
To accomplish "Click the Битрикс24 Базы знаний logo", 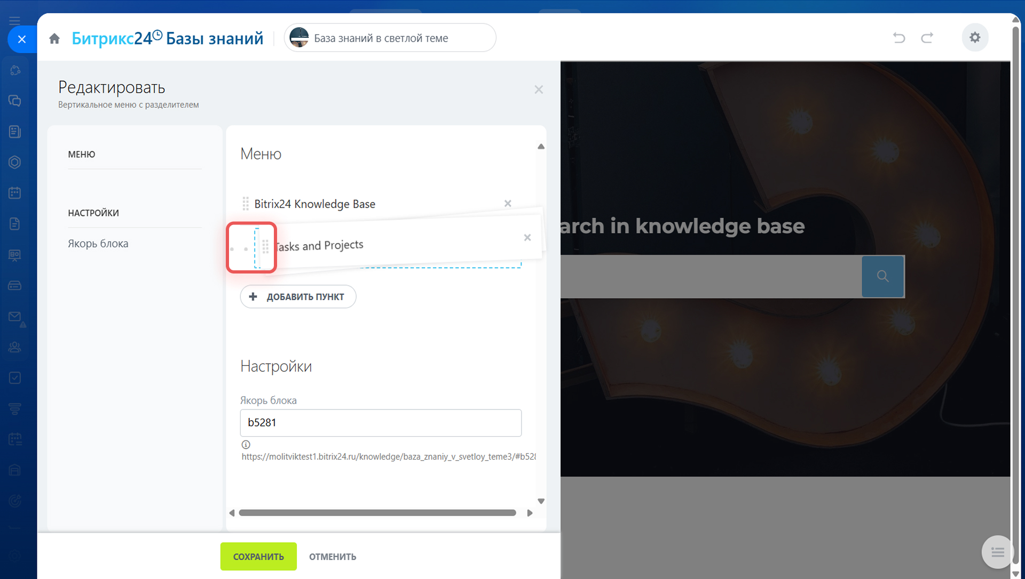I will pyautogui.click(x=167, y=38).
